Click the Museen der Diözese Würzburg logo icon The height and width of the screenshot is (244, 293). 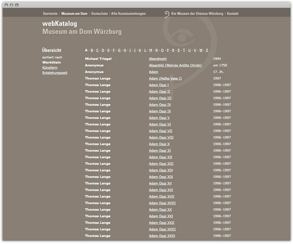(167, 14)
